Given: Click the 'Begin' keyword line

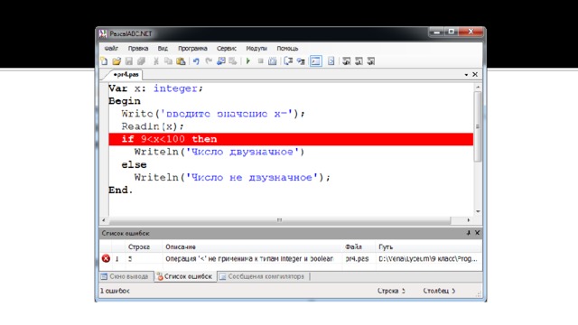Looking at the screenshot, I should (125, 101).
